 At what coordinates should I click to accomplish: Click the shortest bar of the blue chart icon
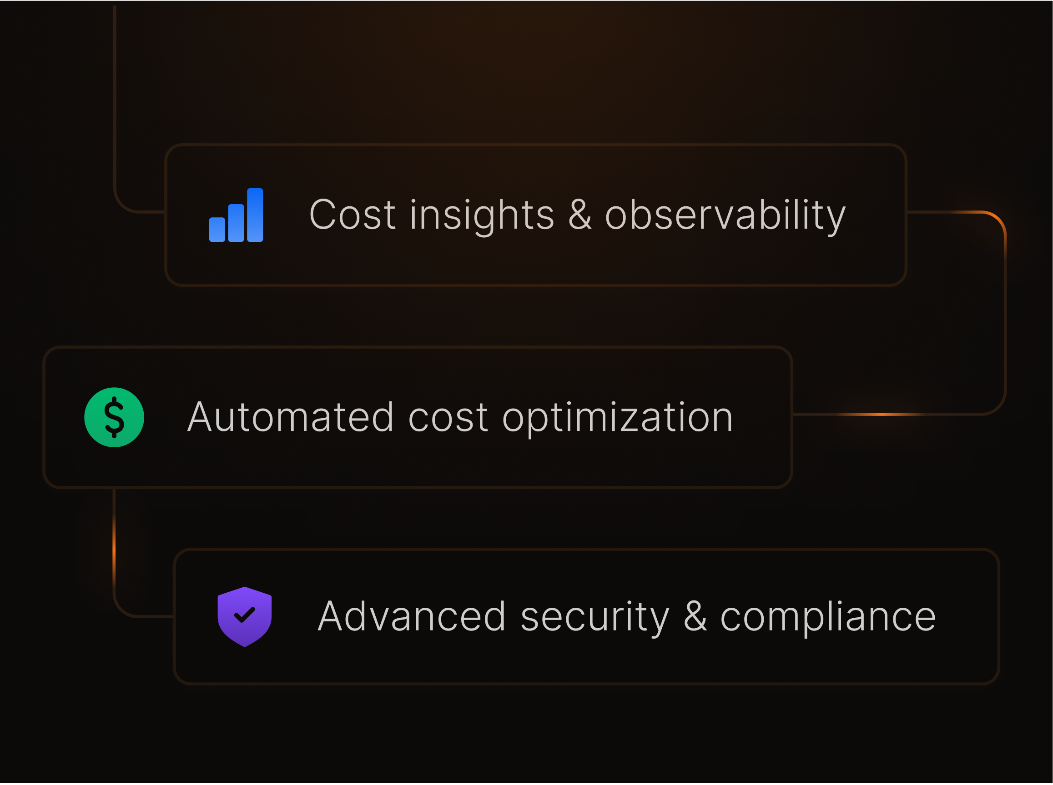pos(217,230)
